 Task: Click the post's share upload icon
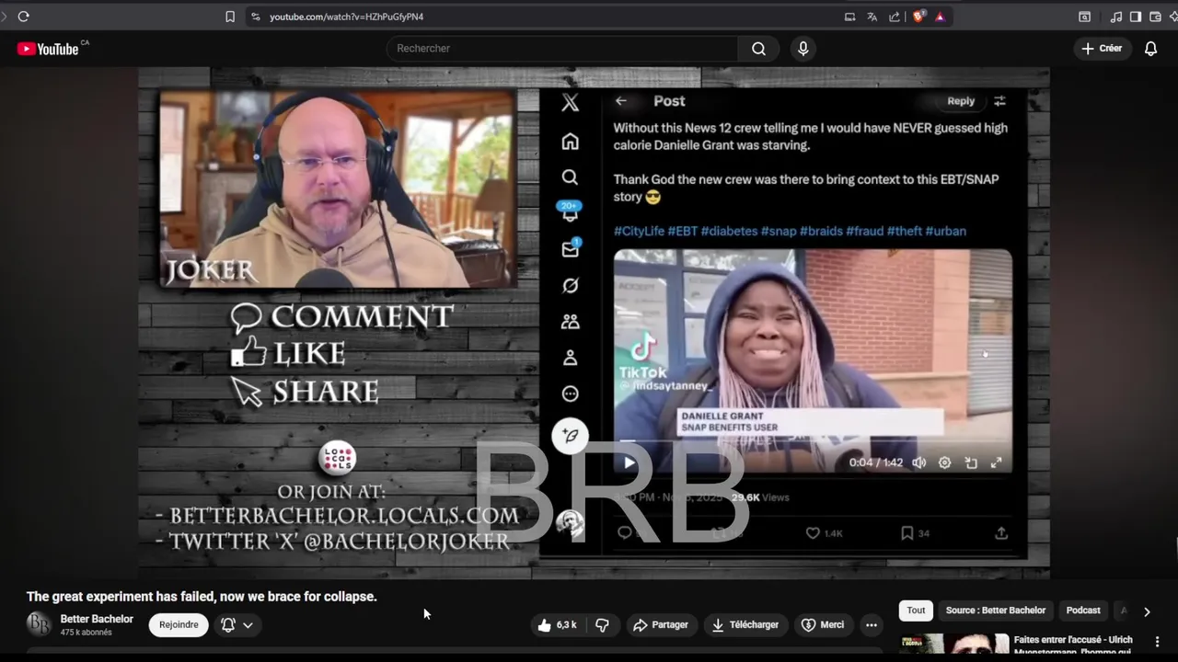point(1001,533)
